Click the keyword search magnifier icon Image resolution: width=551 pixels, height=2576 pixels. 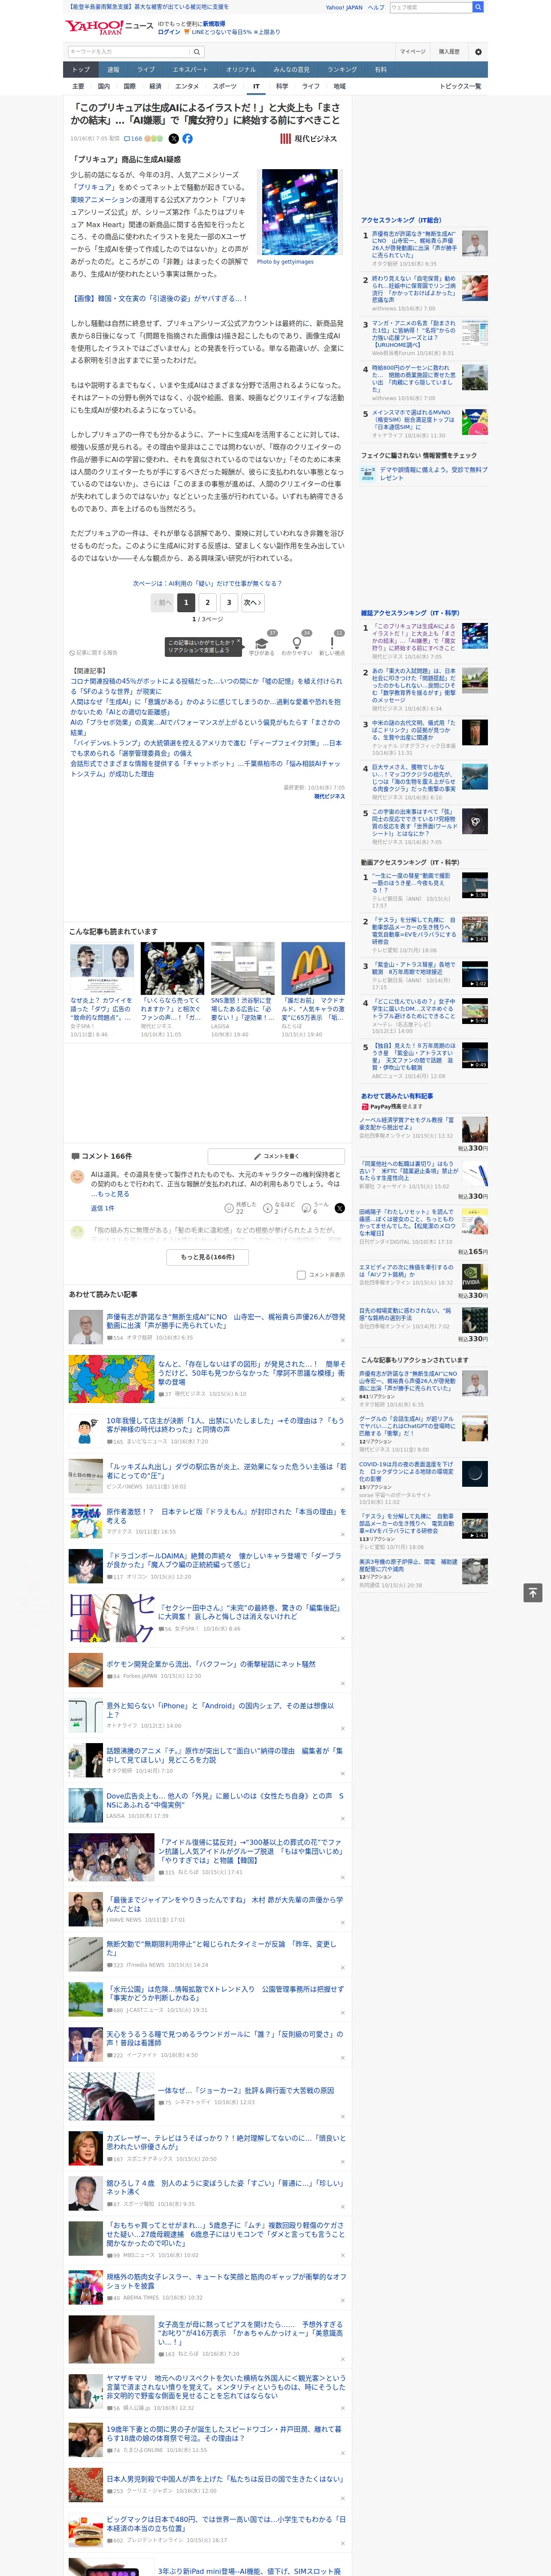196,51
